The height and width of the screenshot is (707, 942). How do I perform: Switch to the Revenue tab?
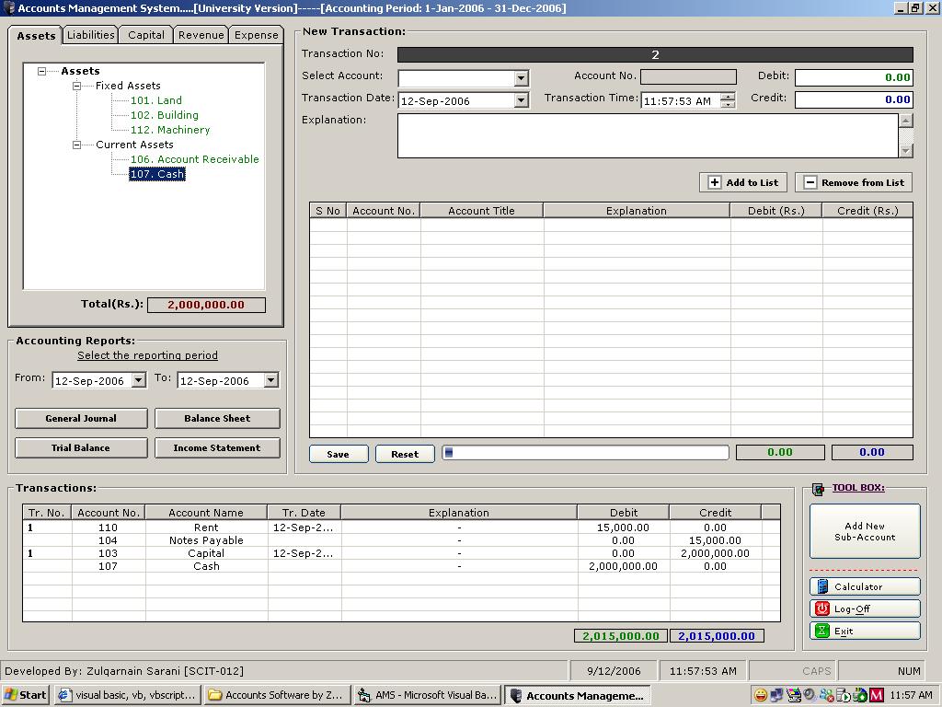point(201,35)
